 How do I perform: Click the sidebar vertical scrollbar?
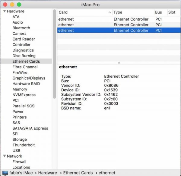click(55, 54)
